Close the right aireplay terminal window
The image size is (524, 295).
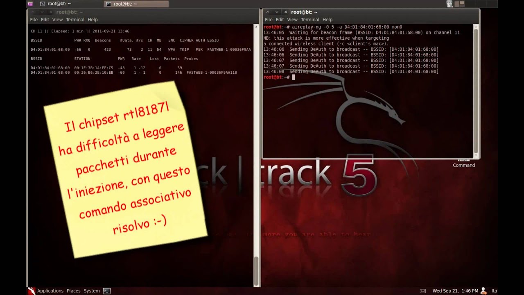286,12
